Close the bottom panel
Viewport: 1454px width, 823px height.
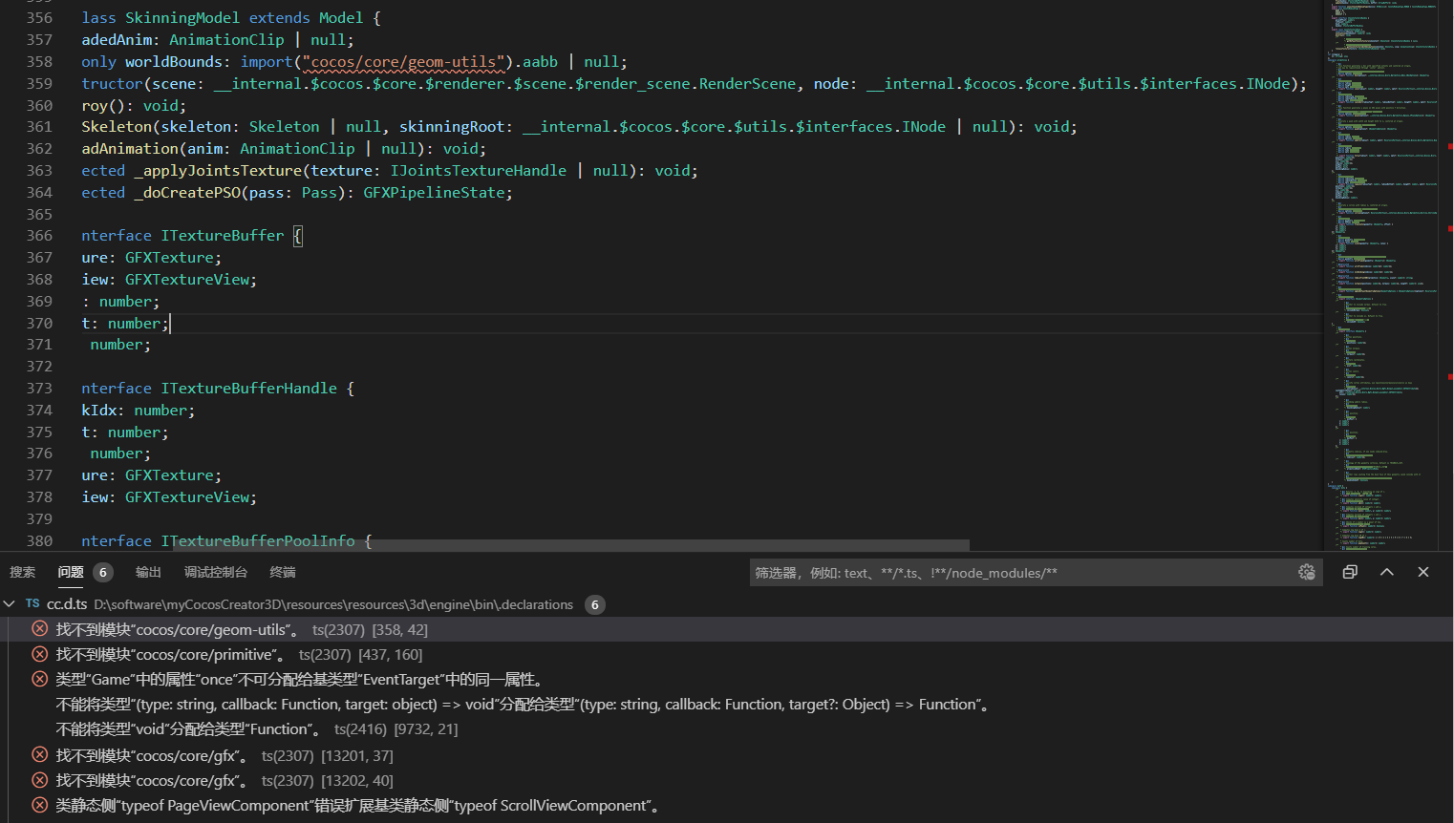[1423, 572]
